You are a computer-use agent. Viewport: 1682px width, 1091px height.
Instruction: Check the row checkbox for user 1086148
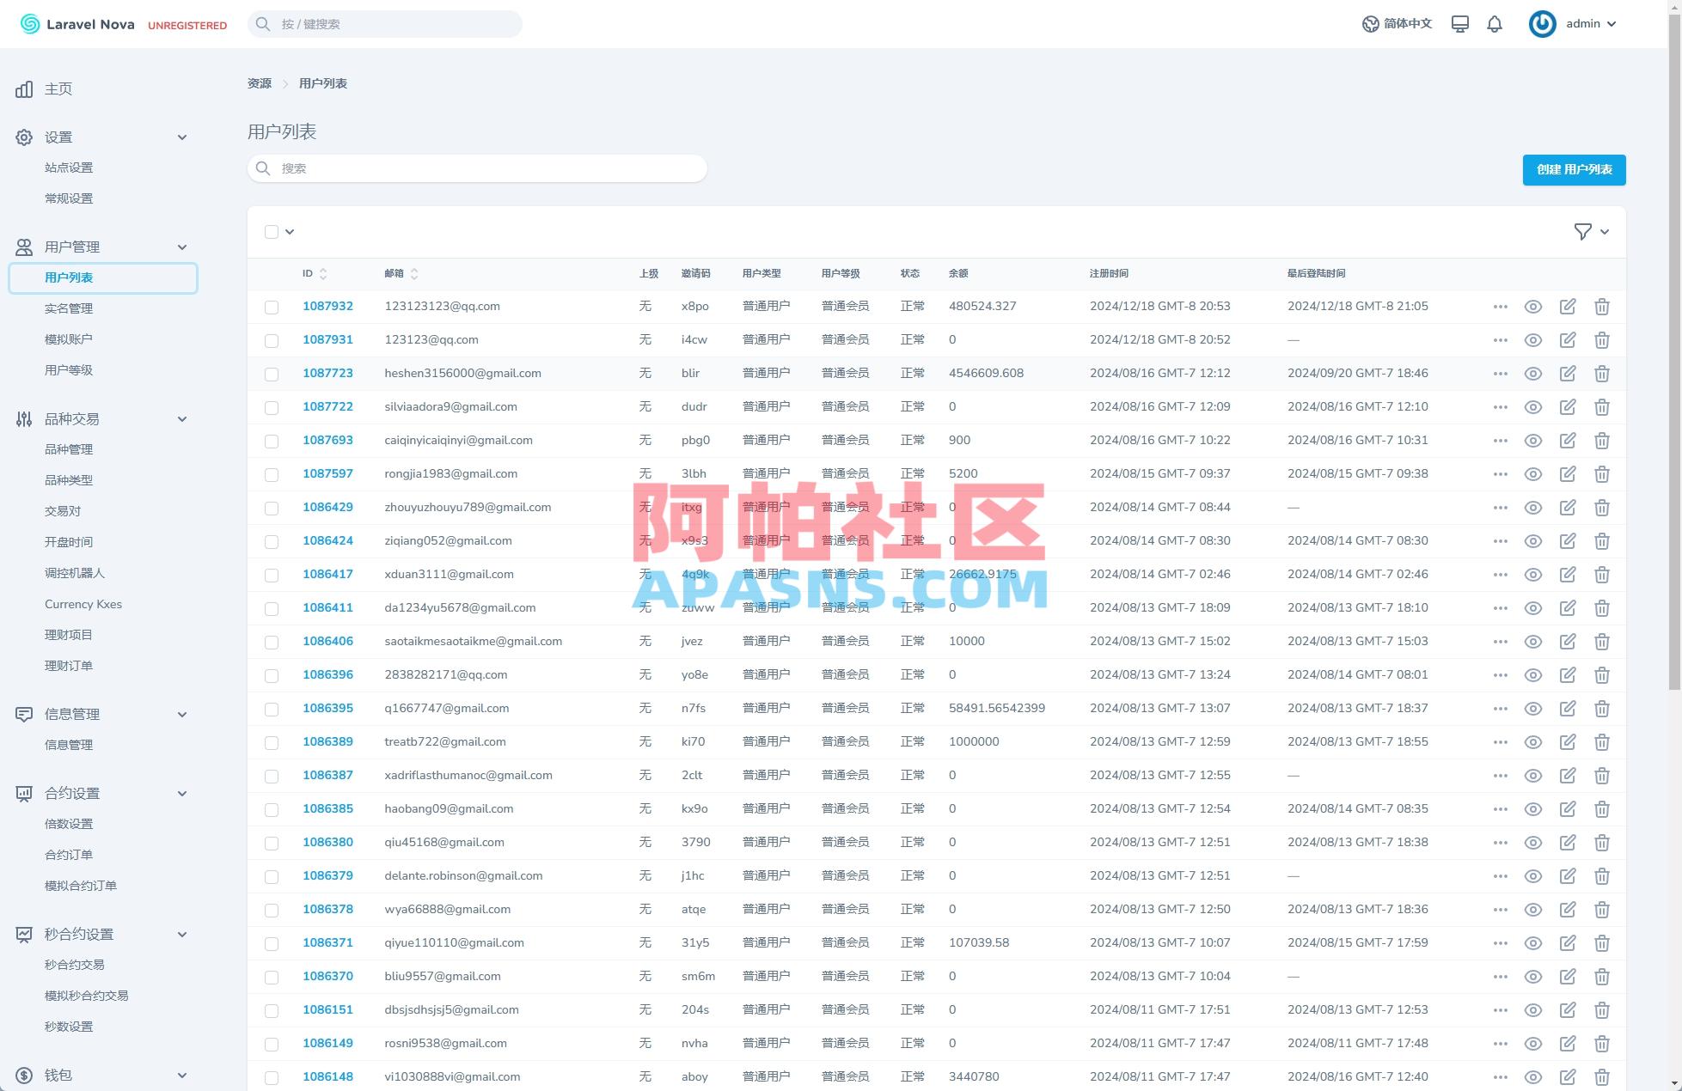[272, 1076]
